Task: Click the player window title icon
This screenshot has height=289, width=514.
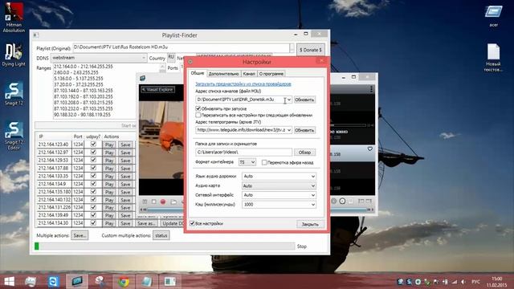Action: (143, 78)
